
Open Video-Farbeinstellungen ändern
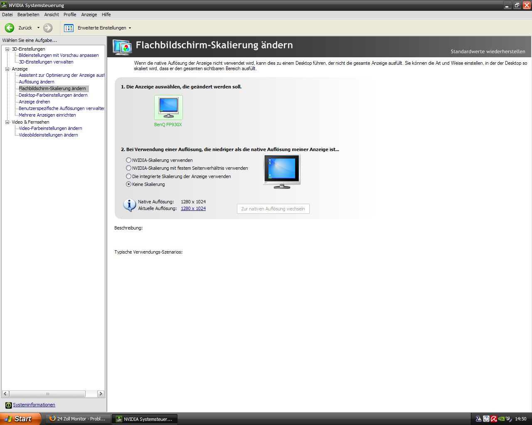(x=50, y=128)
